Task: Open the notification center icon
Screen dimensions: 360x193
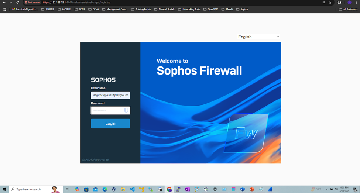Action: 355,189
